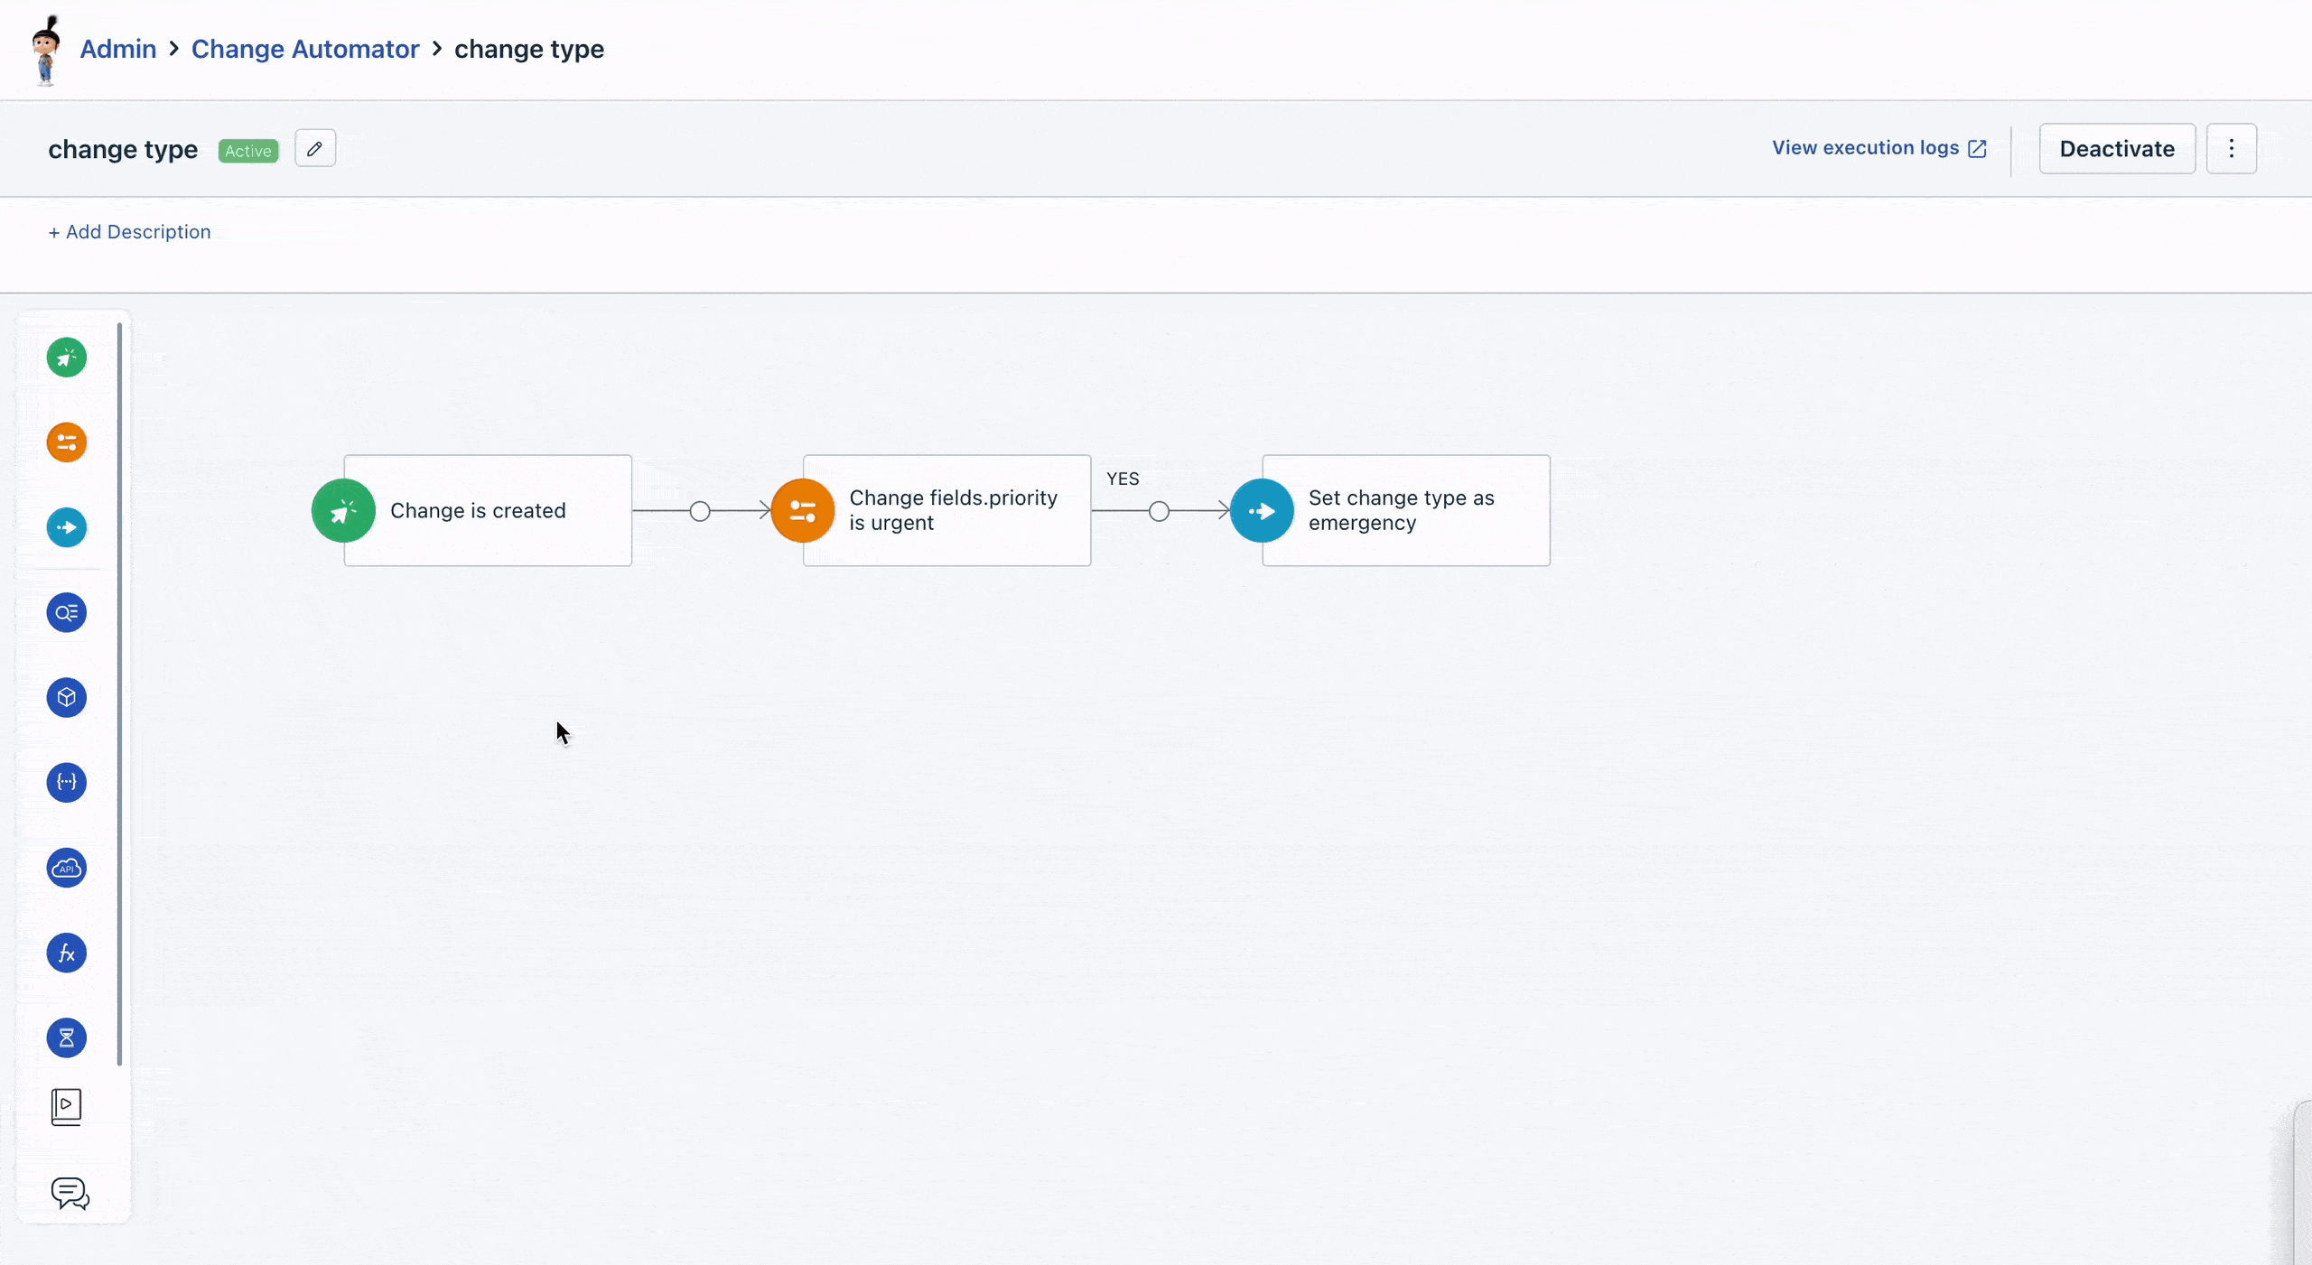2312x1265 pixels.
Task: Click the user avatar at top left
Action: pyautogui.click(x=46, y=50)
